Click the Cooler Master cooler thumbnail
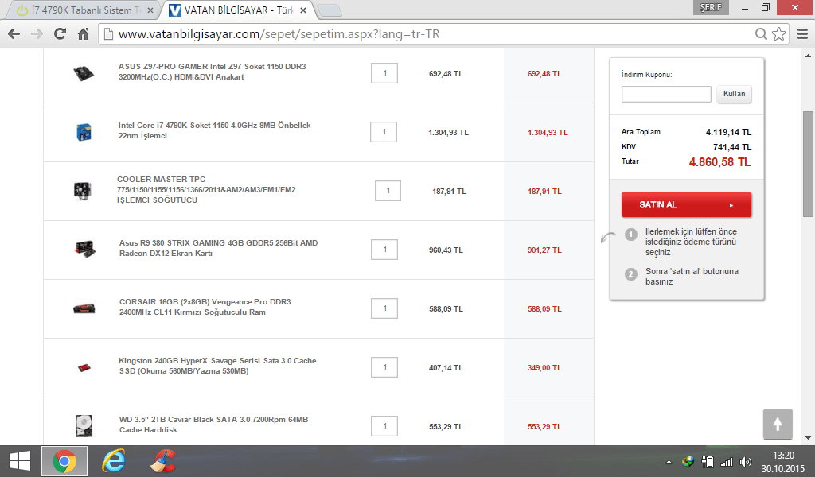The height and width of the screenshot is (477, 815). [x=83, y=191]
